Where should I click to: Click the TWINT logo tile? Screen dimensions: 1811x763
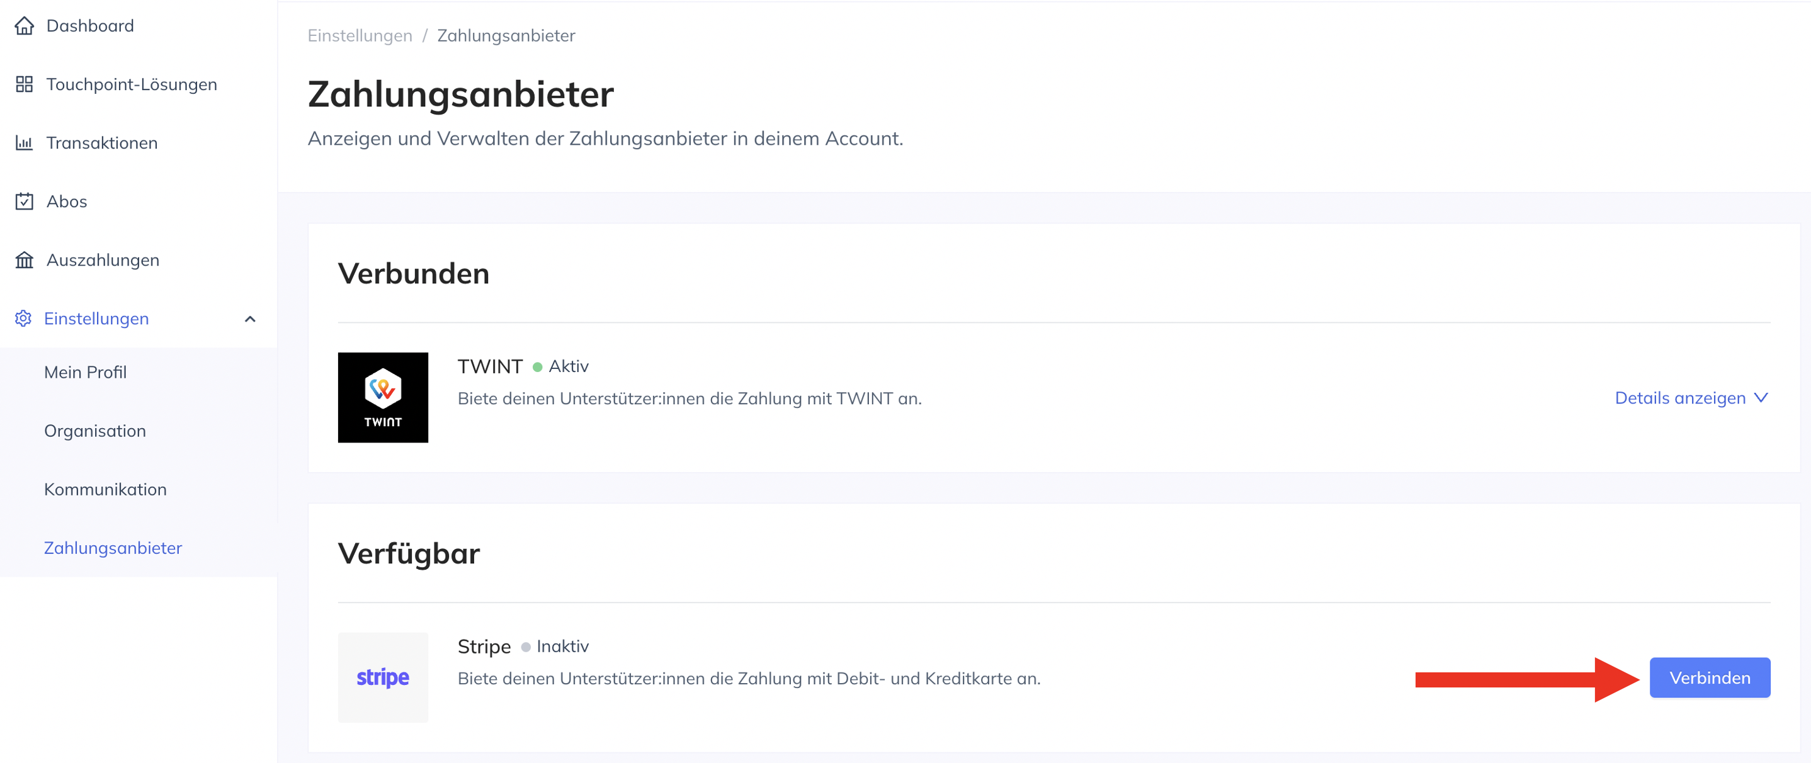382,398
